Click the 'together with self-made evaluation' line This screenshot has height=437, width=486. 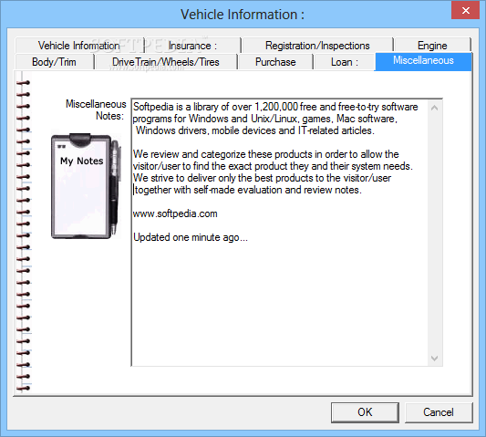pyautogui.click(x=248, y=190)
